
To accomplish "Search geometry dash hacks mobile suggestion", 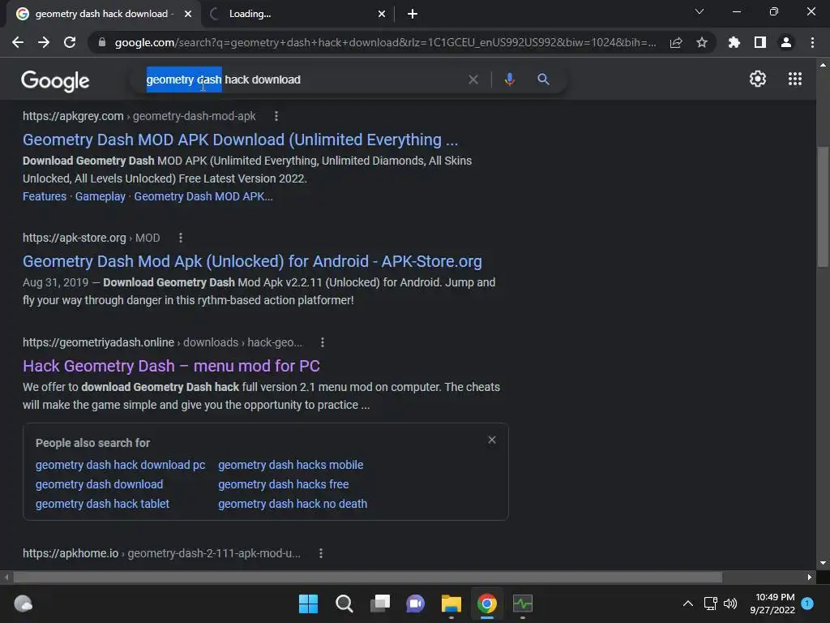I will coord(291,465).
